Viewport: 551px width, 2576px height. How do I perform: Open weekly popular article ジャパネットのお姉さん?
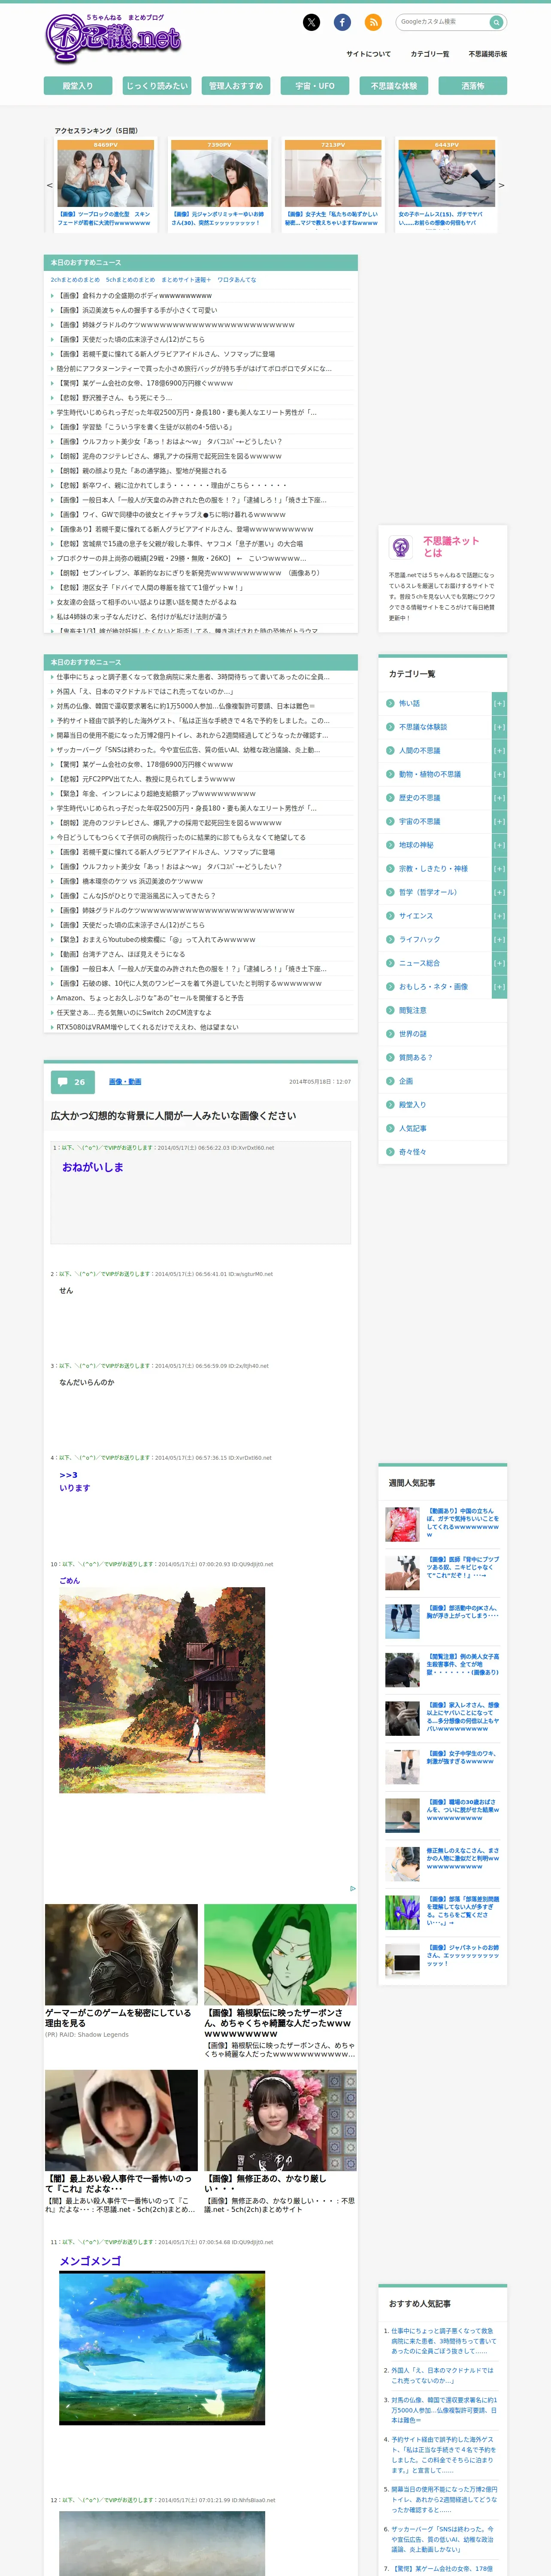[463, 1956]
